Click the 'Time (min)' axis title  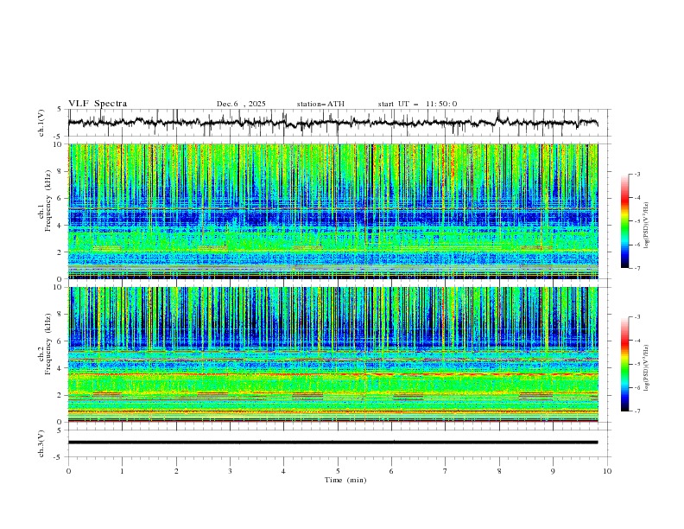point(345,480)
